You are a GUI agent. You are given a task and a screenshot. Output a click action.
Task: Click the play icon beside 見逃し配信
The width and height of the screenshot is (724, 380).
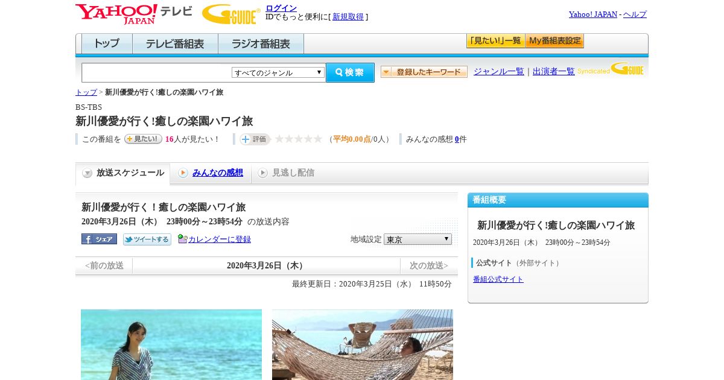click(x=262, y=173)
